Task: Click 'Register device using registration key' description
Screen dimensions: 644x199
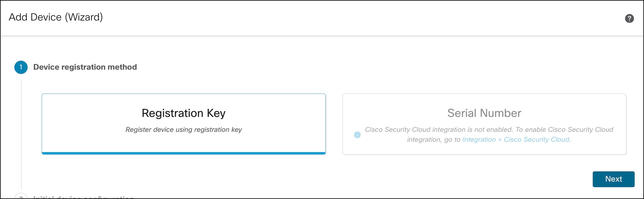Action: 183,130
